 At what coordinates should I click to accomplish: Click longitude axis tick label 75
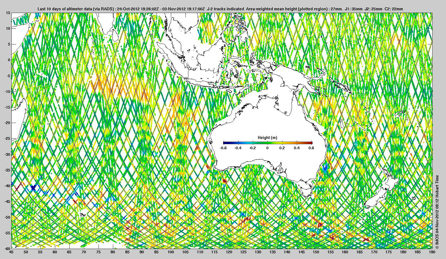[x=98, y=252]
